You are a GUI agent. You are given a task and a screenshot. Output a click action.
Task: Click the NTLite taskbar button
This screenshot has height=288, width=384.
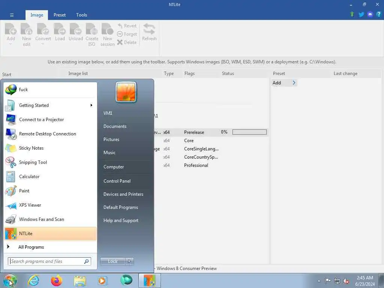tap(150, 280)
